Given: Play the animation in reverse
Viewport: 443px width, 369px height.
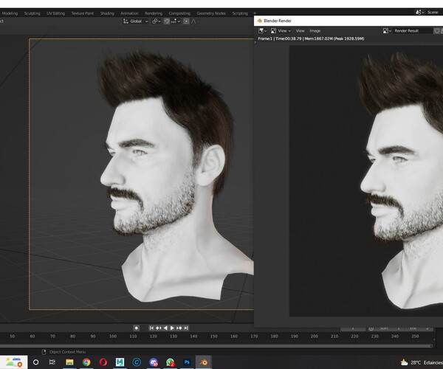Looking at the screenshot, I should pyautogui.click(x=165, y=328).
